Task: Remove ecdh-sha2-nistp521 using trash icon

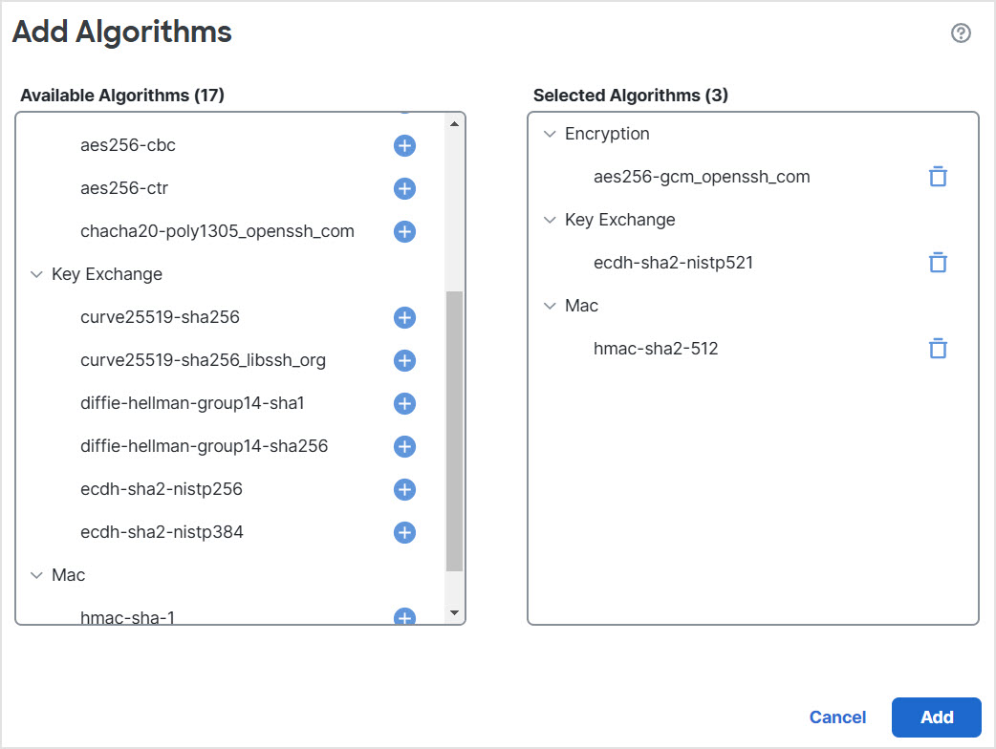Action: click(x=938, y=262)
